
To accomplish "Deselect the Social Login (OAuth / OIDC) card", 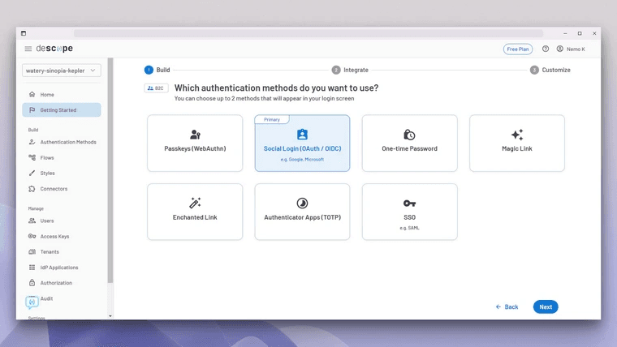I will click(x=302, y=143).
